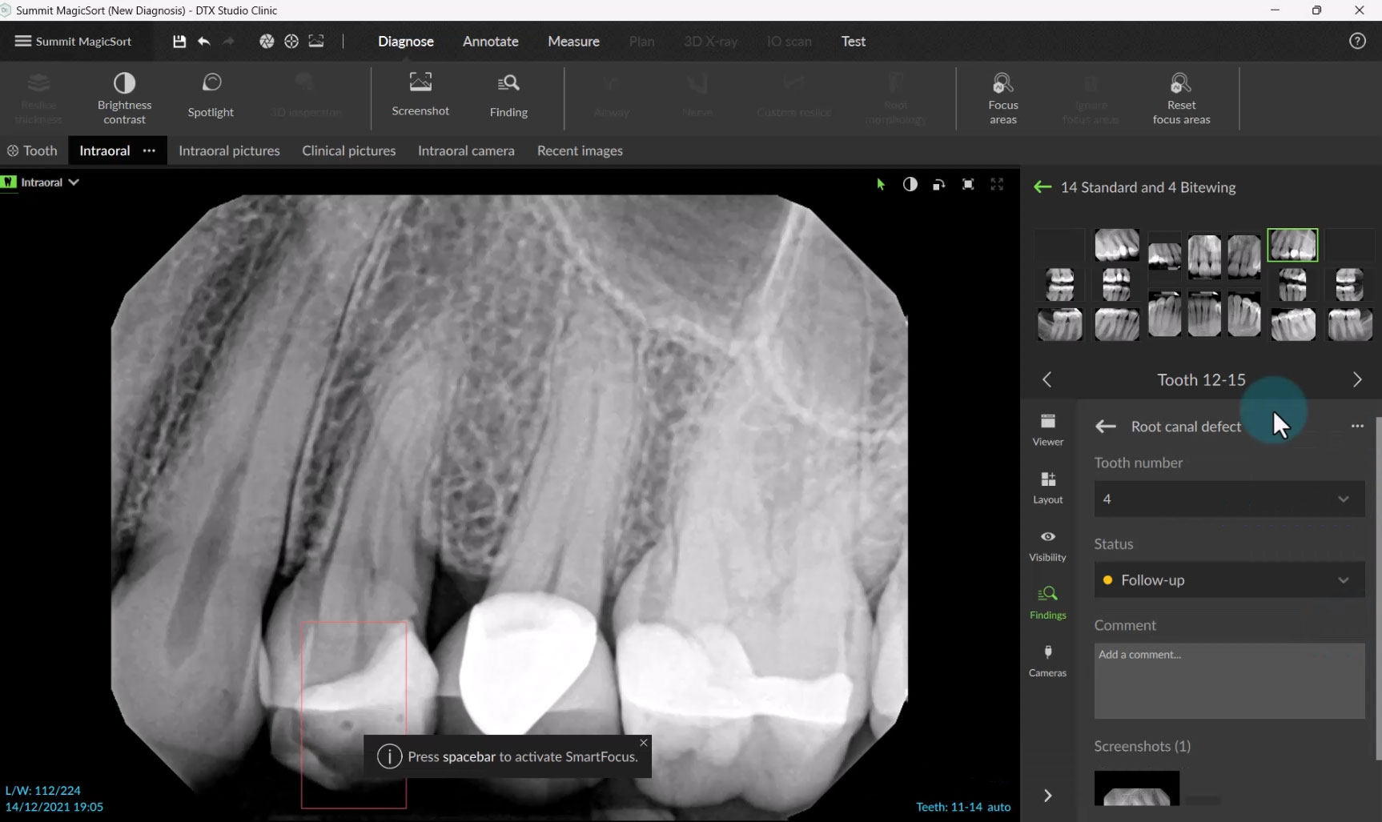The height and width of the screenshot is (822, 1382).
Task: Activate the Spotlight tool
Action: 211,96
